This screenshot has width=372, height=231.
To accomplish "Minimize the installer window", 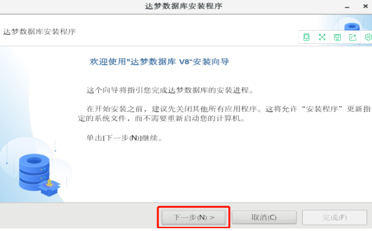I will 347,7.
